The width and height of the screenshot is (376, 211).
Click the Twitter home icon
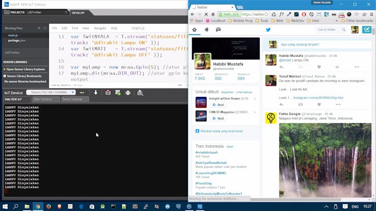[195, 30]
